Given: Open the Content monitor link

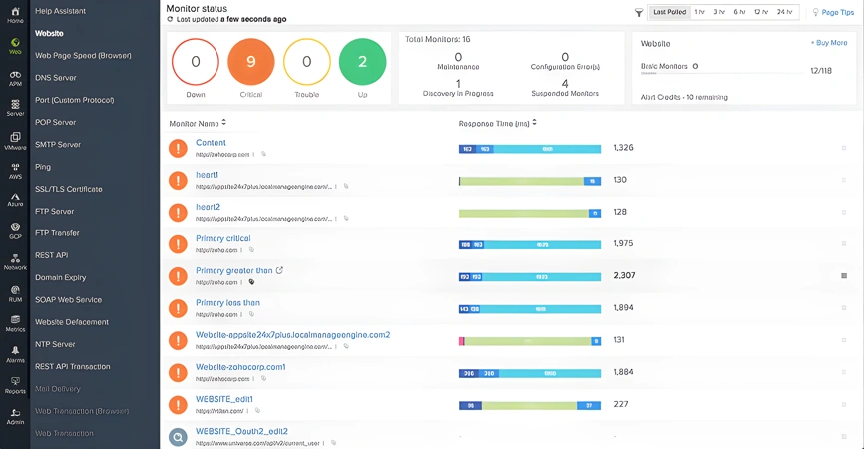Looking at the screenshot, I should (211, 142).
